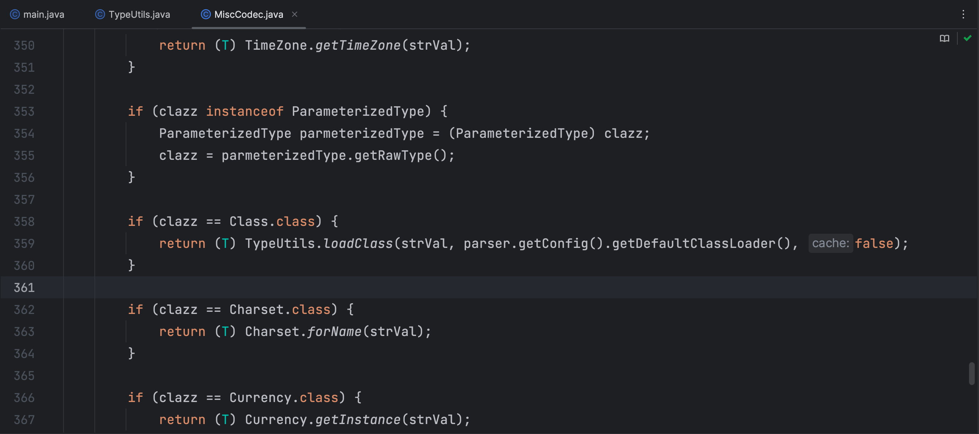Click the closing brace on line 360
This screenshot has height=434, width=979.
pyautogui.click(x=131, y=266)
